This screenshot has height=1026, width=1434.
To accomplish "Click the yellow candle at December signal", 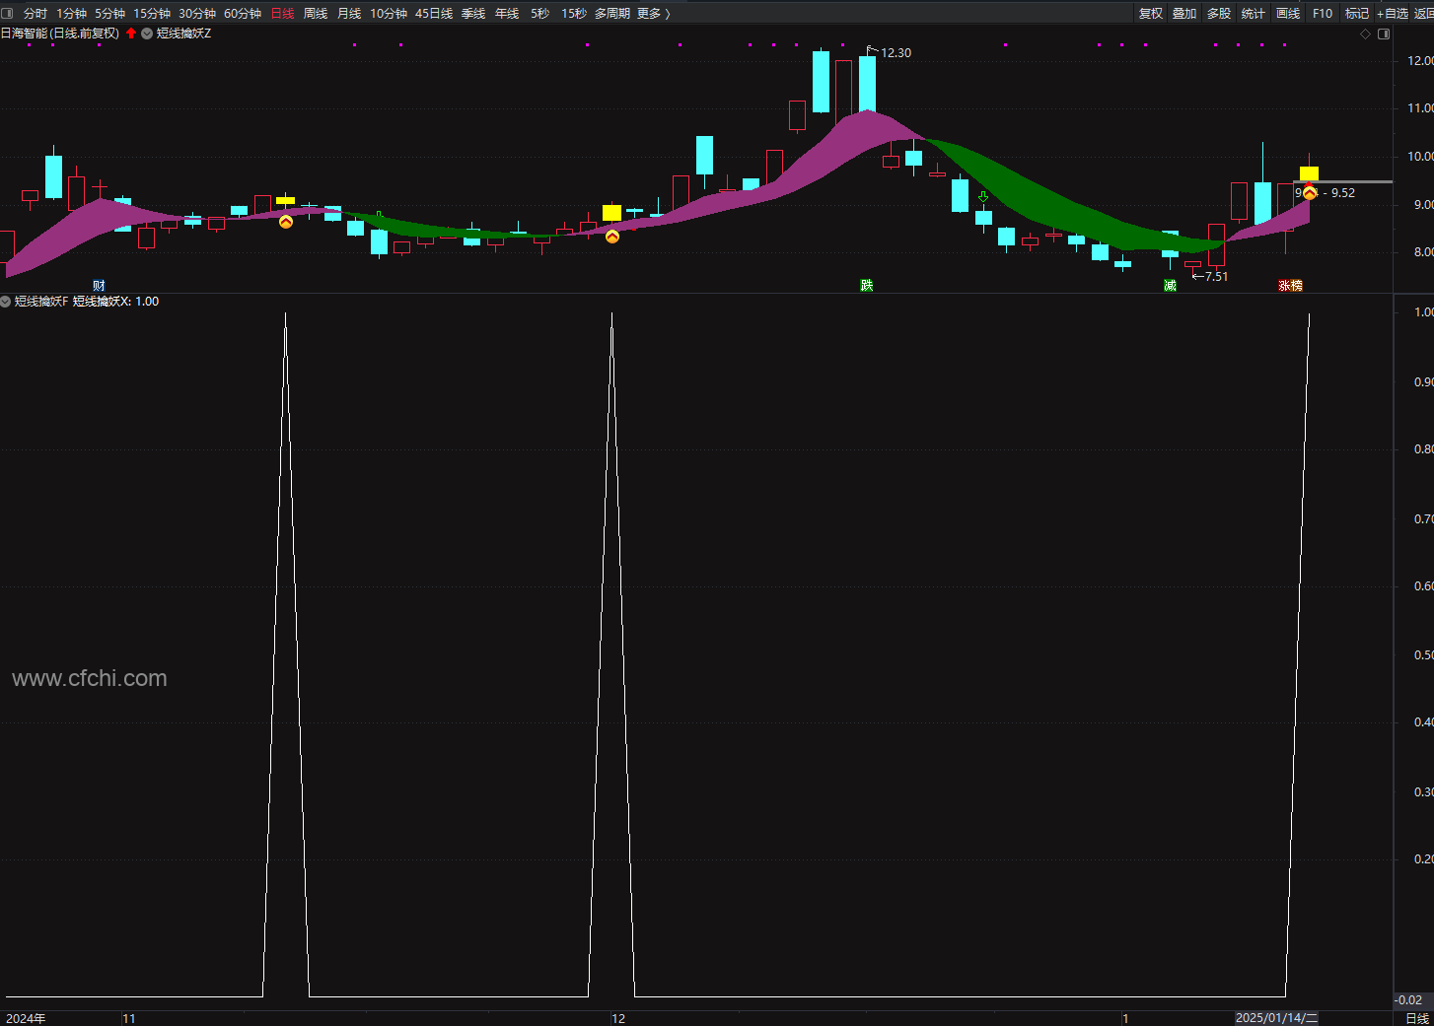I will [612, 213].
